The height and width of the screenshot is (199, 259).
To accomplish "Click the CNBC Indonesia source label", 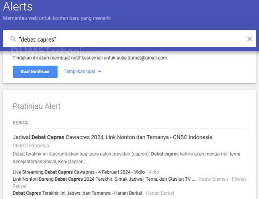I will pyautogui.click(x=31, y=146).
